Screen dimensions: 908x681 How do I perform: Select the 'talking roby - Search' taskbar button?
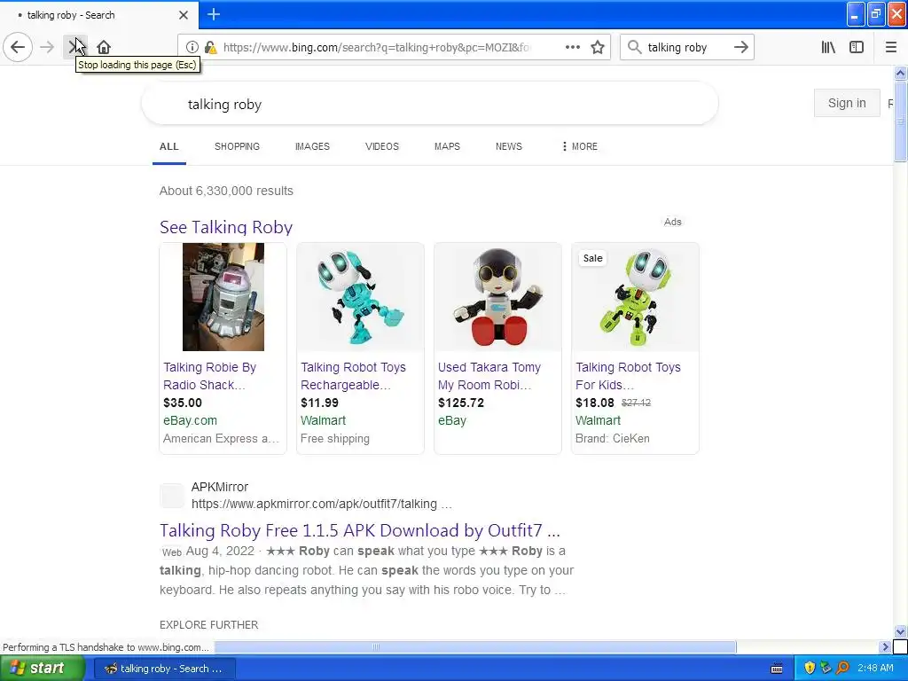[x=163, y=669]
